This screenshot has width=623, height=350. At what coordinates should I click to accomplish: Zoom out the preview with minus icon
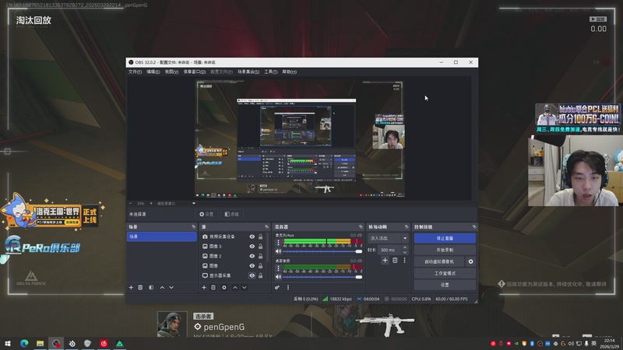point(131,203)
